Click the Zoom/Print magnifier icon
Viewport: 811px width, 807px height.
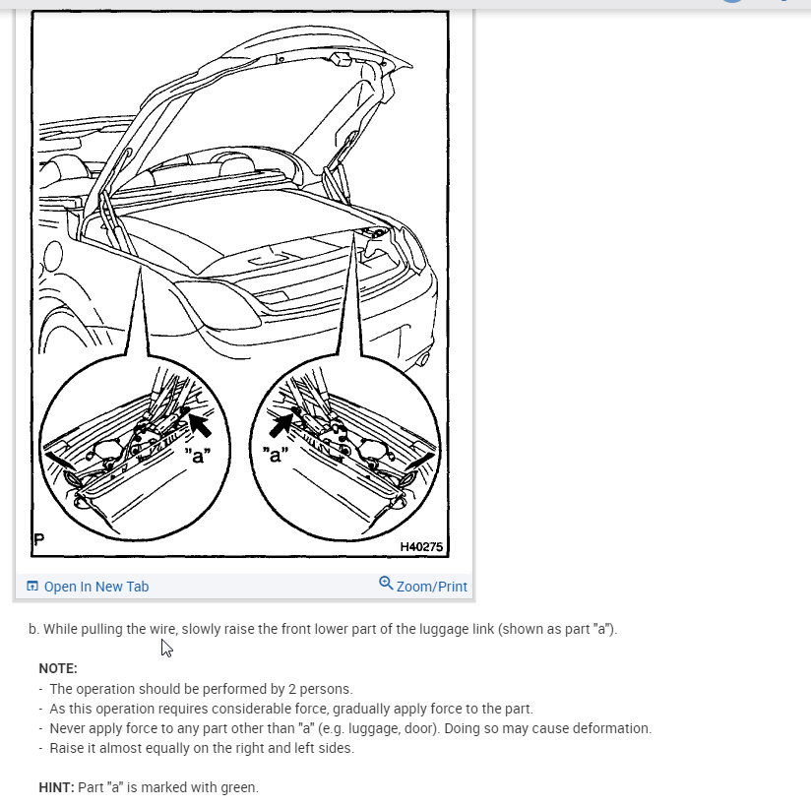click(x=386, y=584)
